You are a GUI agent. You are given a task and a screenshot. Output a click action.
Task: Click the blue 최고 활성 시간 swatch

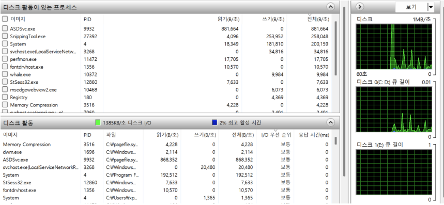pyautogui.click(x=215, y=122)
